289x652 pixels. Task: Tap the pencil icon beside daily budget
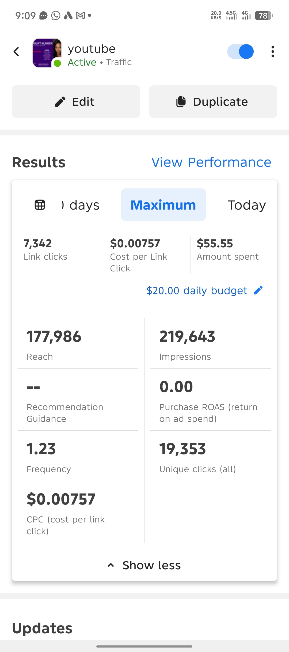tap(258, 290)
